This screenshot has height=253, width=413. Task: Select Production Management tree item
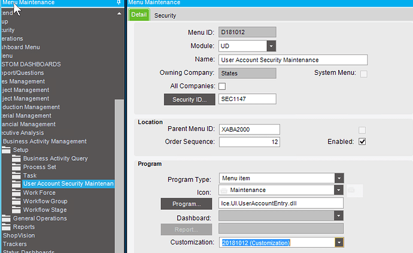31,107
